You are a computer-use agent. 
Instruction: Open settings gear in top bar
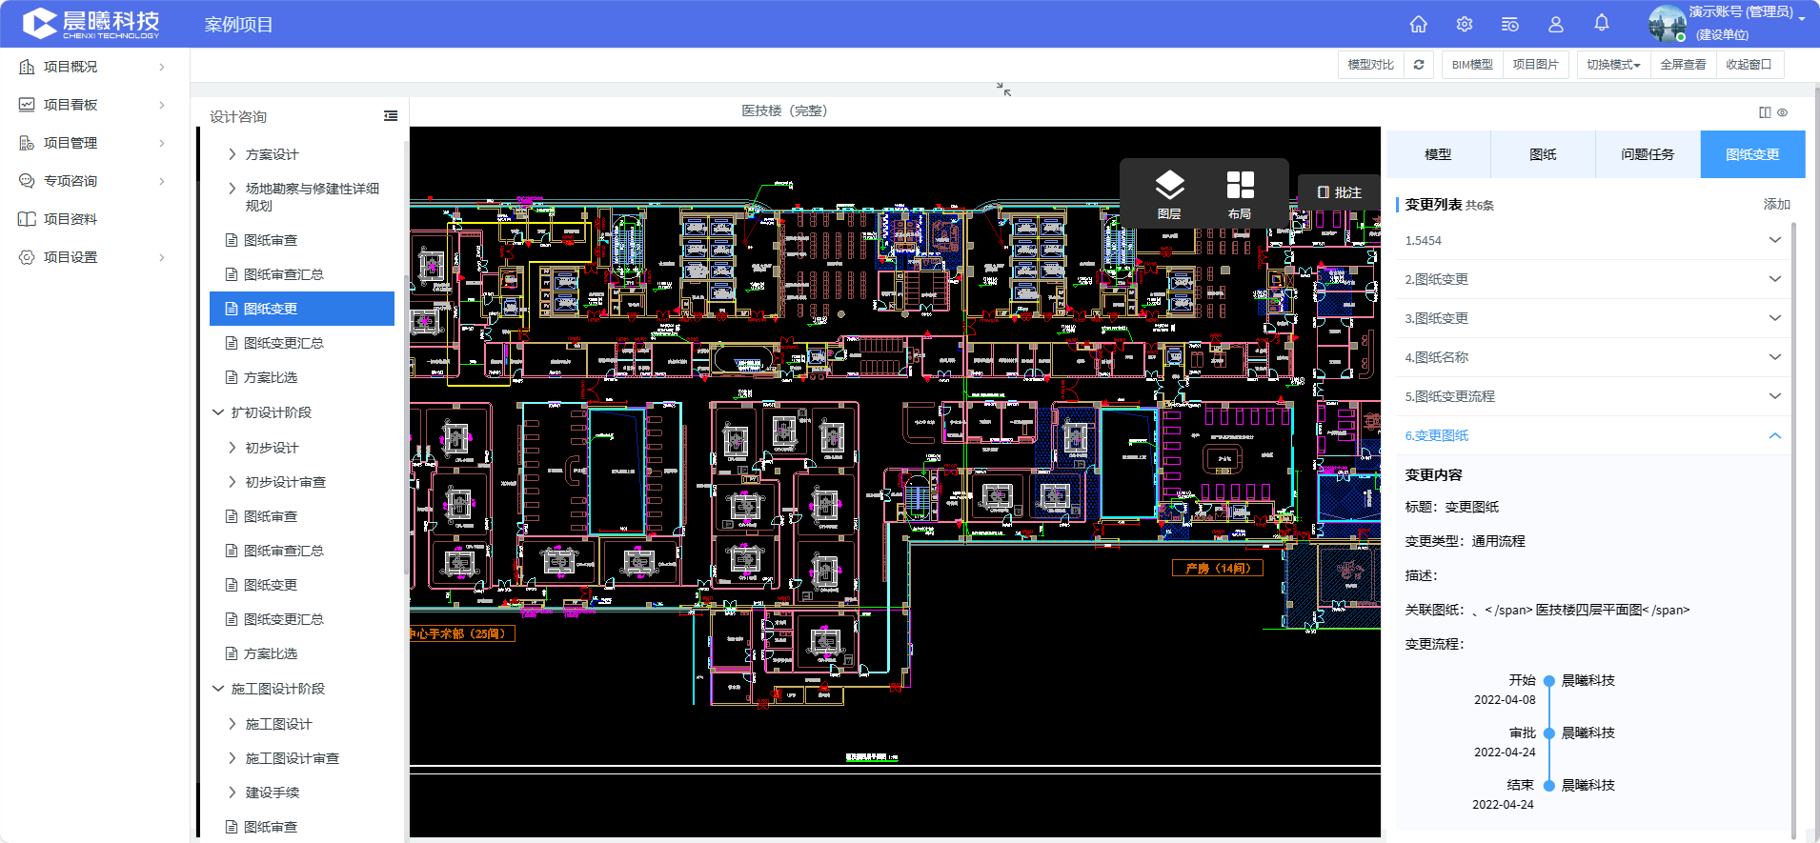coord(1465,24)
